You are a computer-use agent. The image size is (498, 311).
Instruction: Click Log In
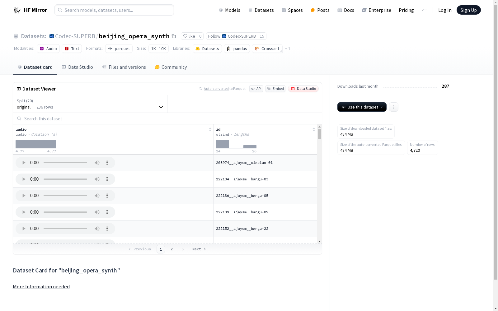[x=445, y=10]
